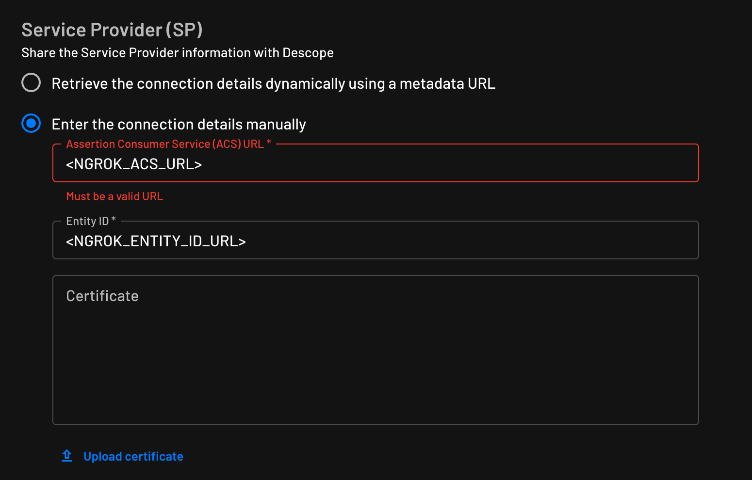Image resolution: width=752 pixels, height=480 pixels.
Task: Click the upload arrow icon beside Upload certificate
Action: [x=66, y=456]
